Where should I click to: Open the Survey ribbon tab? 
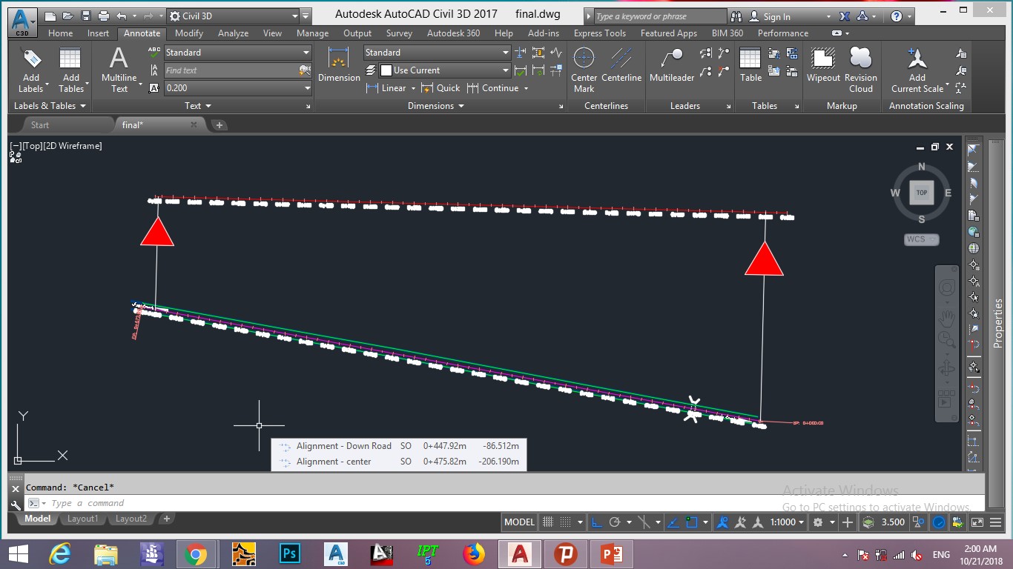coord(399,33)
